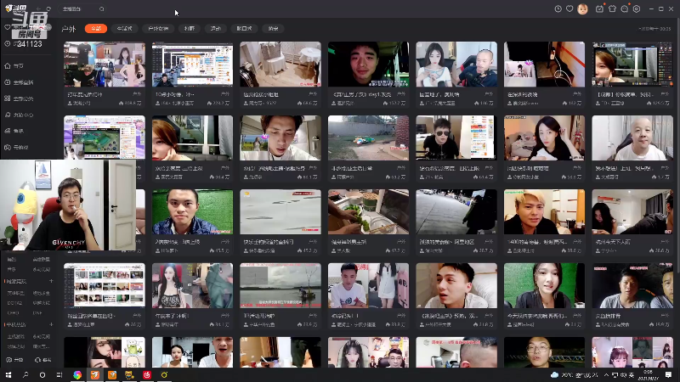Screen dimensions: 680x382
Task: Open the lake fishing stream thumbnail
Action: (x=280, y=286)
